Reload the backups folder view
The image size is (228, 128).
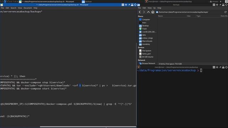(x=226, y=12)
